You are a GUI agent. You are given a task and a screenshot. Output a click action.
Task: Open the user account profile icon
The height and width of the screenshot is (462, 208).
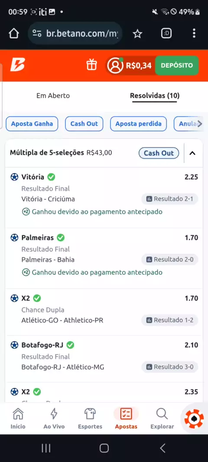115,65
